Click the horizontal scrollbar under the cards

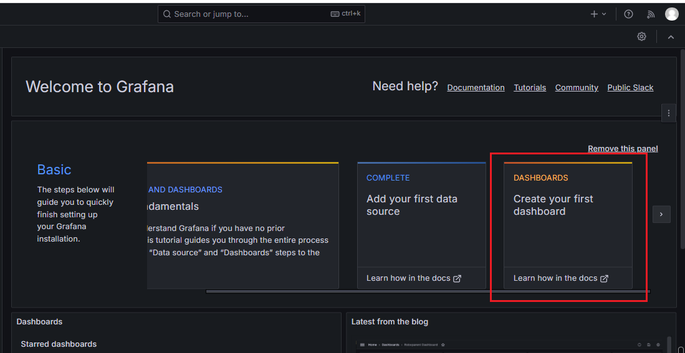[428, 291]
